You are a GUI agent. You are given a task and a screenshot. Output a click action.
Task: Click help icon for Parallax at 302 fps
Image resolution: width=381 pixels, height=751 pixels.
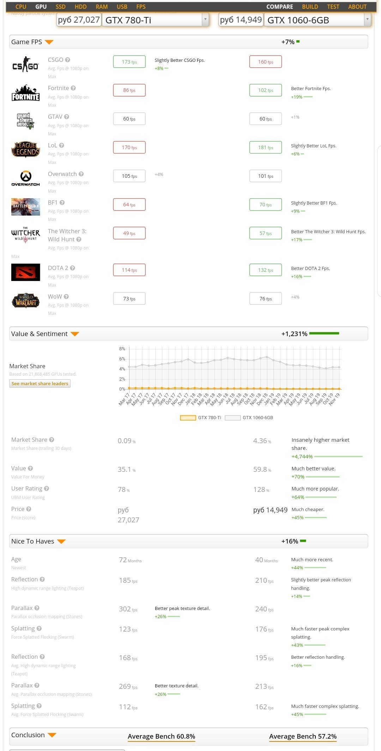tap(37, 608)
